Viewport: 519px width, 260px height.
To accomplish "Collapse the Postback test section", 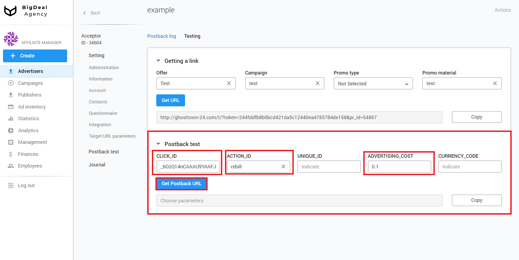I will [x=158, y=144].
